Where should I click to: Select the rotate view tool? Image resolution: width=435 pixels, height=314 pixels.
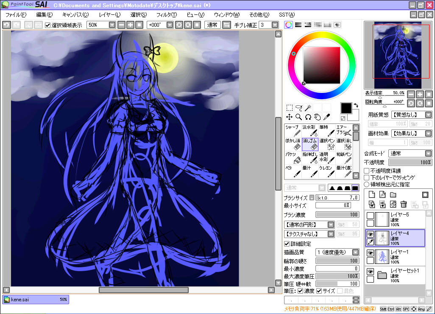[308, 117]
